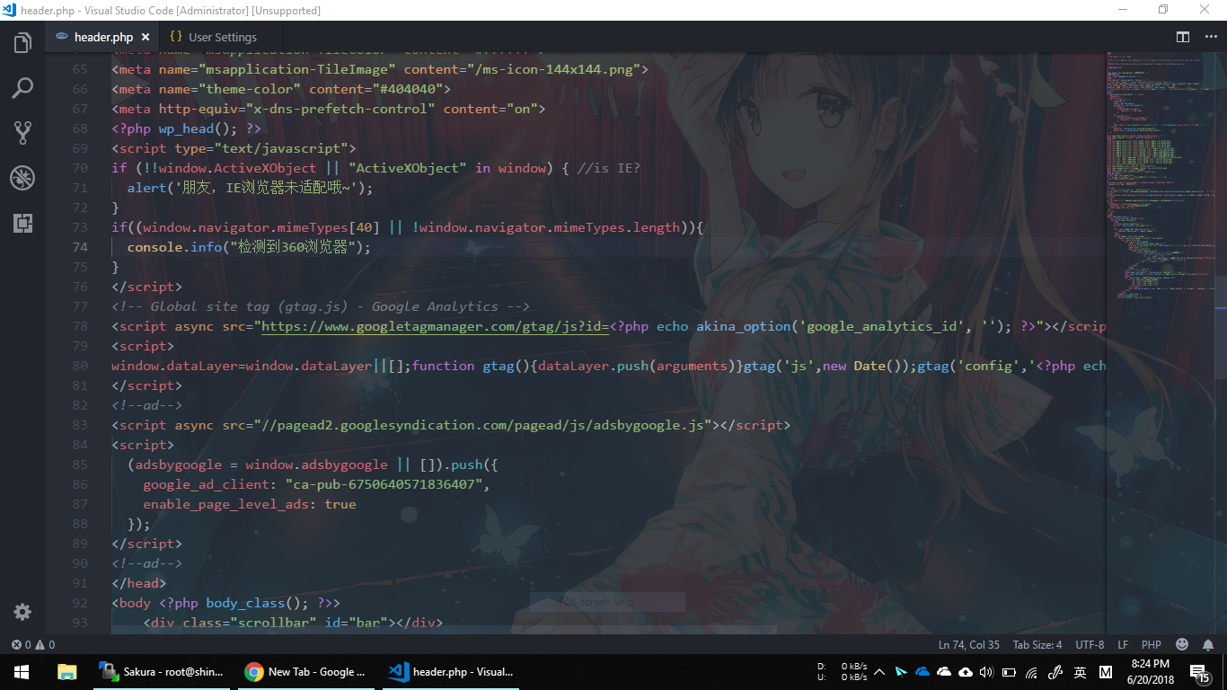Click the smiley feedback icon in status bar

pyautogui.click(x=1182, y=644)
